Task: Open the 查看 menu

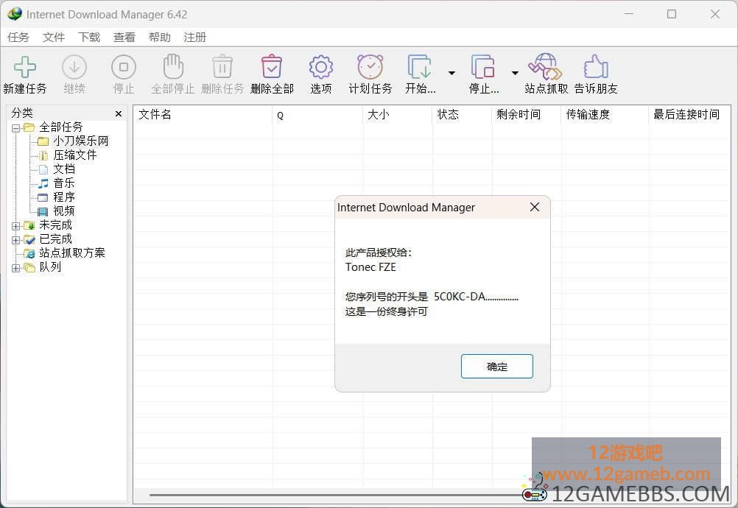Action: (124, 37)
